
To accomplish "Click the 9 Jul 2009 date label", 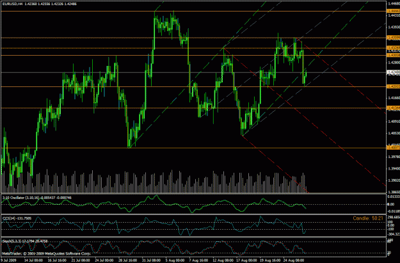I will [x=8, y=260].
